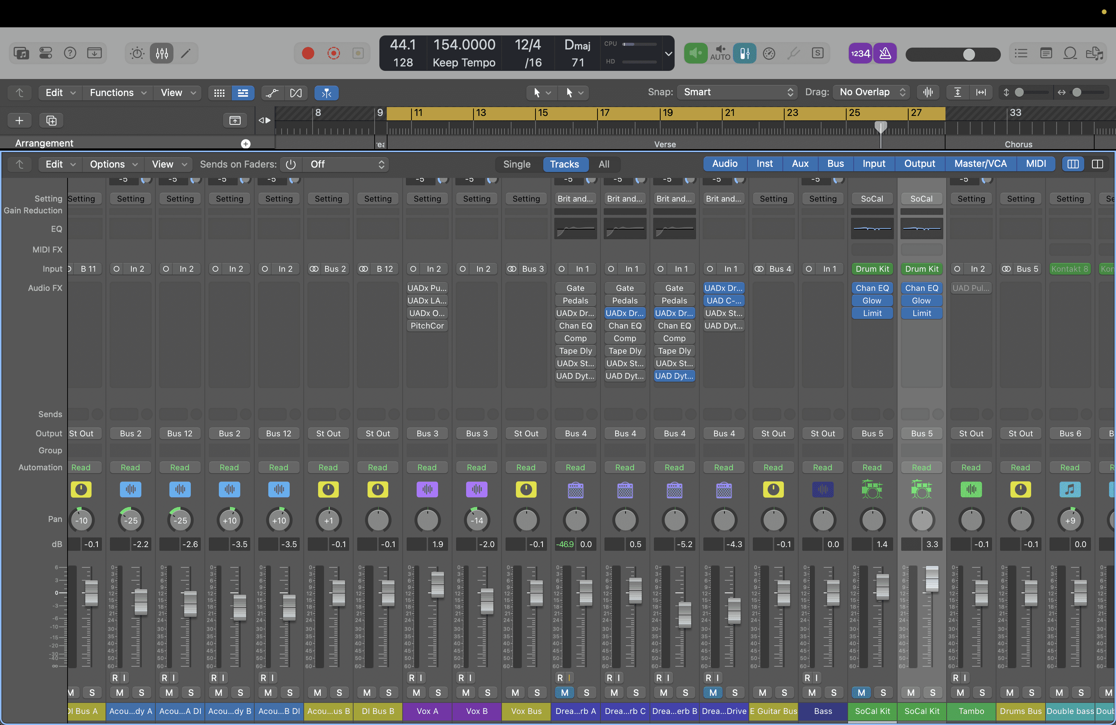Open the Loop Browser icon
Screen dimensions: 1116x725
coord(1070,53)
